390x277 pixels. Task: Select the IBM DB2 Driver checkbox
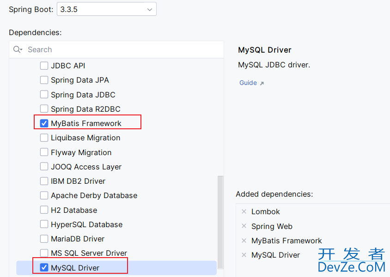tap(44, 181)
